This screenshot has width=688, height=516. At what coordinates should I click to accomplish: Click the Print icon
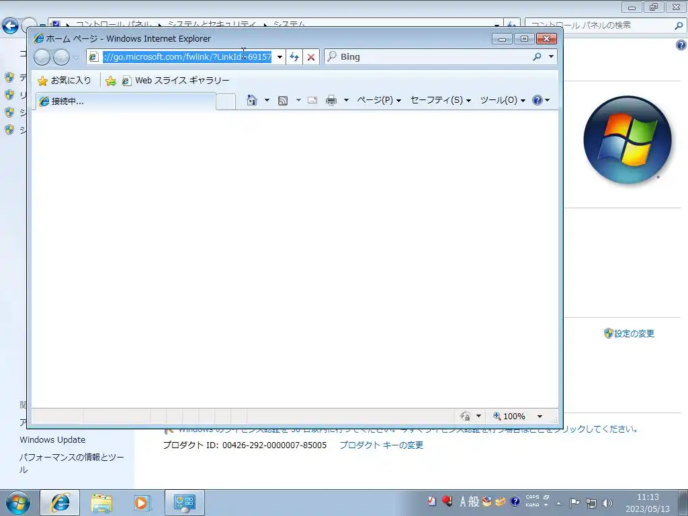(x=331, y=101)
